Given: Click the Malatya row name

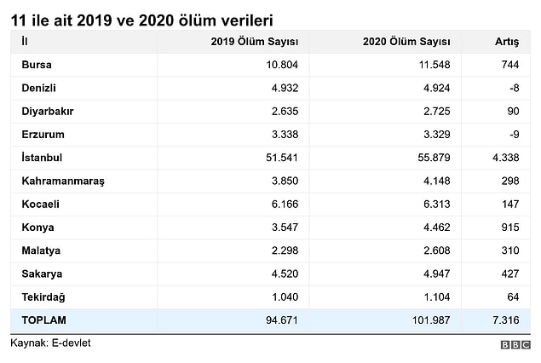Looking at the screenshot, I should 41,251.
